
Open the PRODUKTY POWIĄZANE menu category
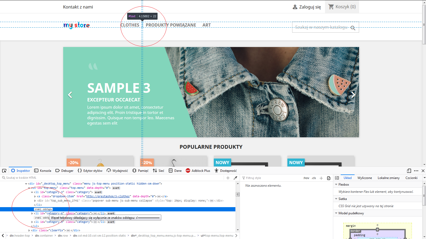tap(171, 25)
